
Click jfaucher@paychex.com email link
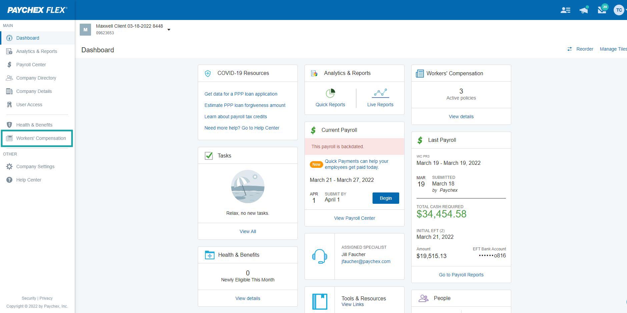click(366, 261)
